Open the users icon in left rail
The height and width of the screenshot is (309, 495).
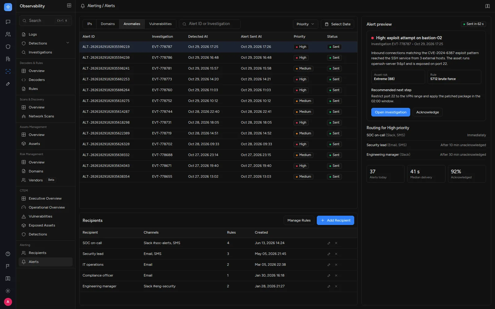(x=8, y=34)
